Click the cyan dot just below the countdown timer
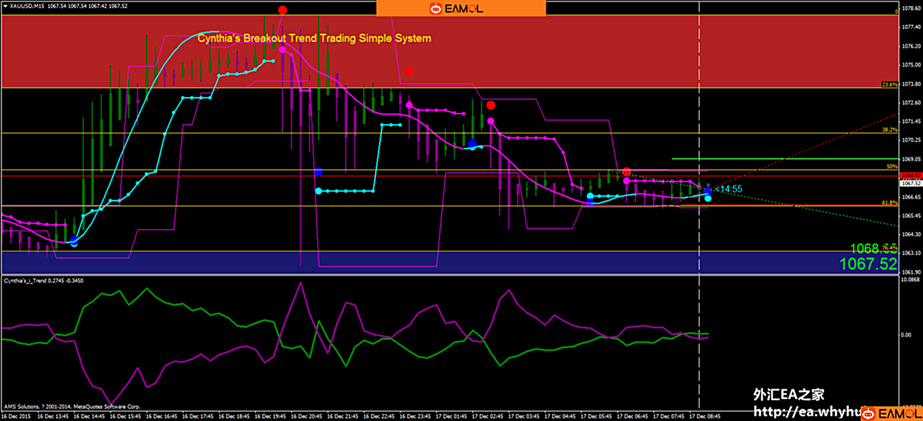 [708, 198]
